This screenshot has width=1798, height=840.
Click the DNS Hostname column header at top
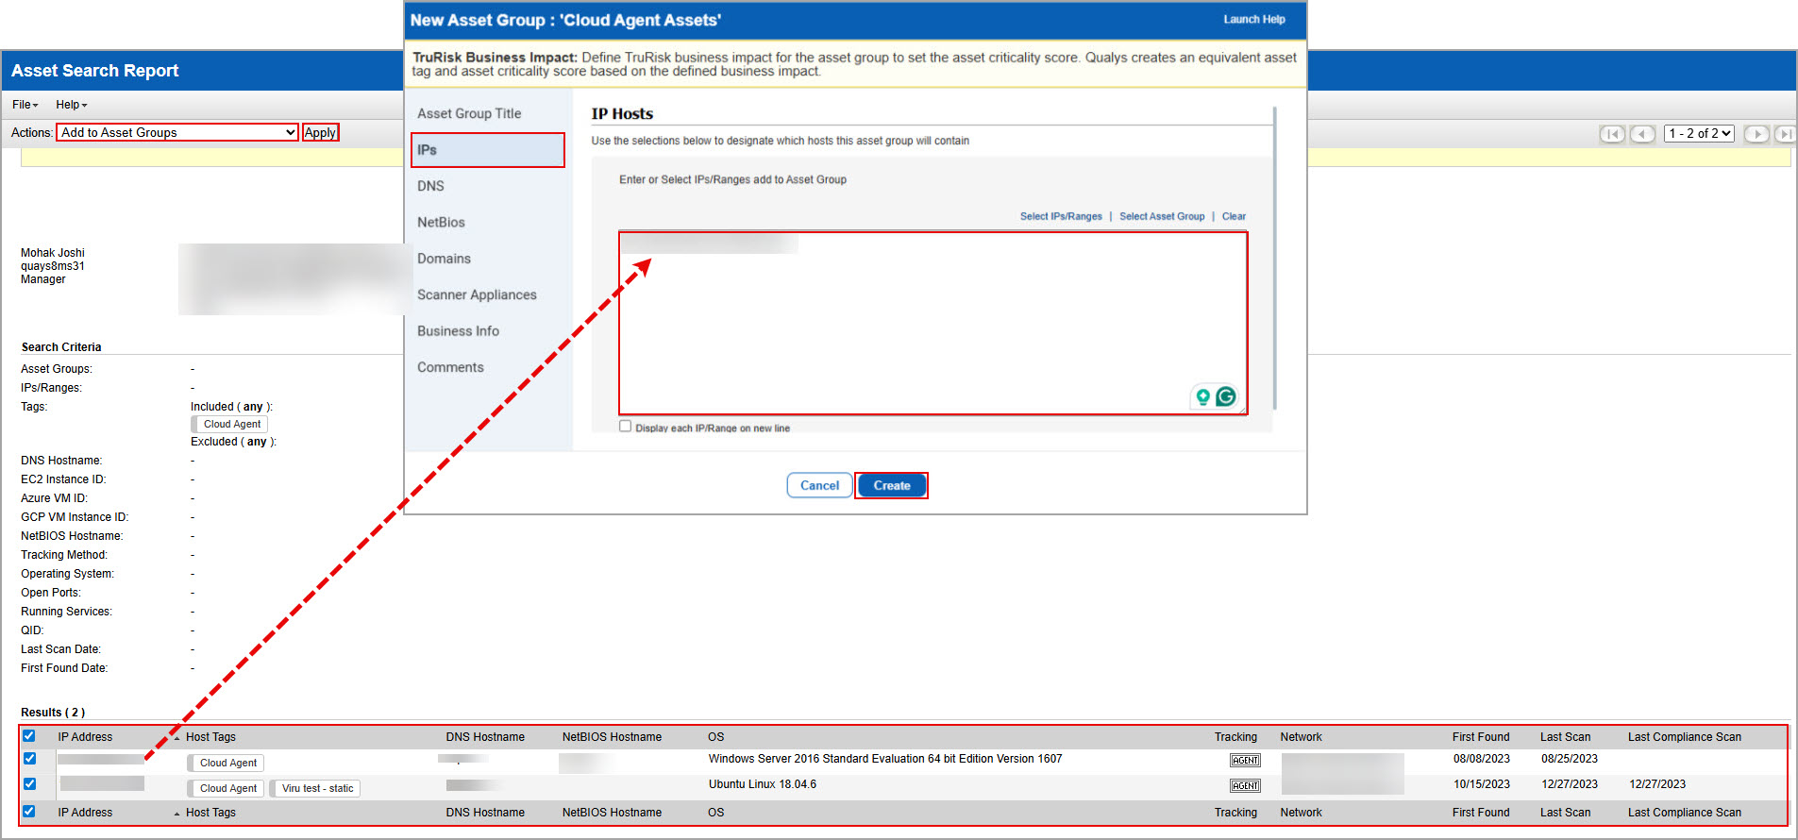pos(485,737)
